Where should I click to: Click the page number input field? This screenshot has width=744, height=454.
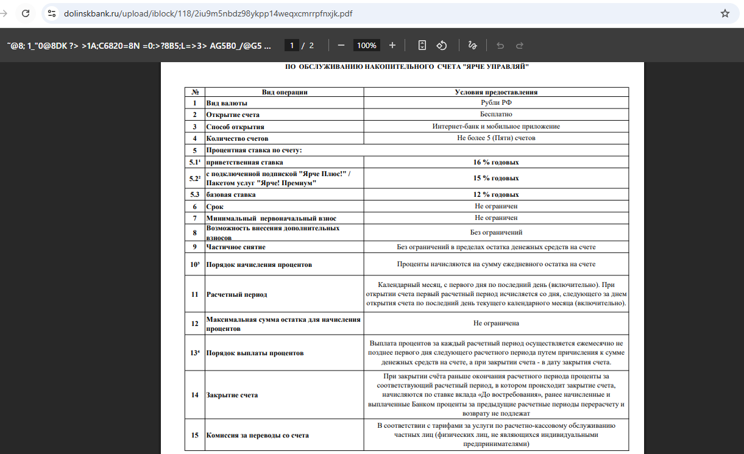(292, 45)
